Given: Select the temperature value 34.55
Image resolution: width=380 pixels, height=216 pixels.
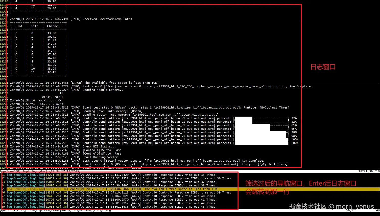Looking at the screenshot, I should point(52,65).
